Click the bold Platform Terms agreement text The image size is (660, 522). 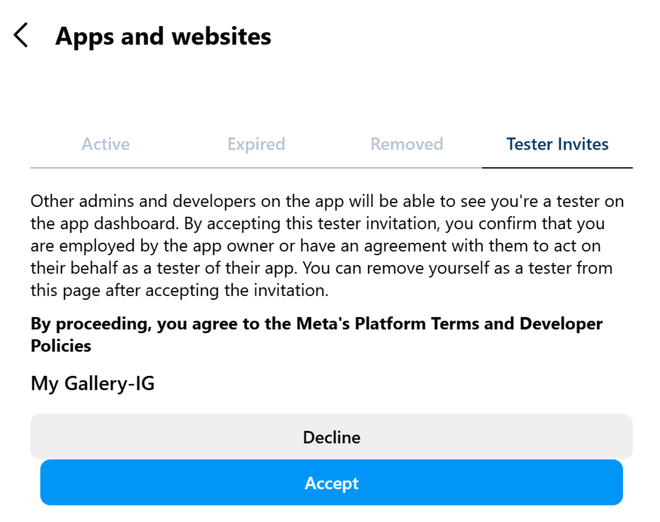click(317, 334)
